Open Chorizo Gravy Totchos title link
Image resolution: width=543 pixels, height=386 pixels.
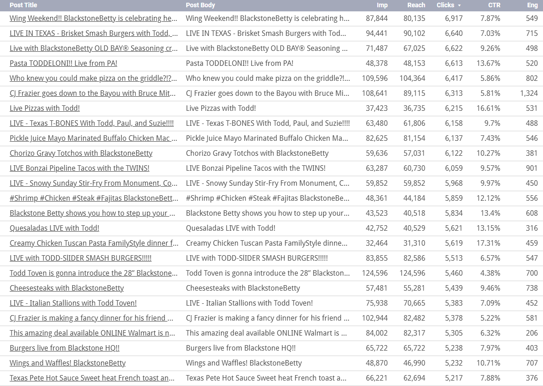pyautogui.click(x=81, y=153)
